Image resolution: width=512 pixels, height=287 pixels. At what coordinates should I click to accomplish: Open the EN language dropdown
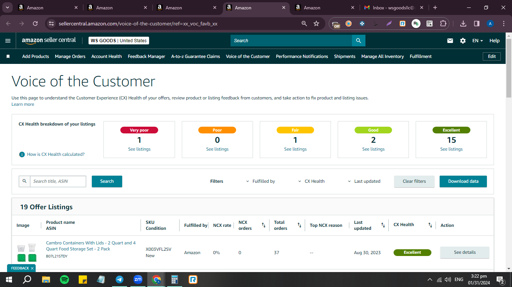[x=478, y=41]
